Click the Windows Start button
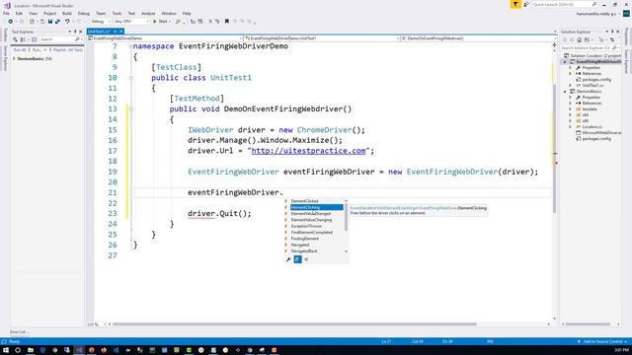The image size is (632, 355). (6, 350)
